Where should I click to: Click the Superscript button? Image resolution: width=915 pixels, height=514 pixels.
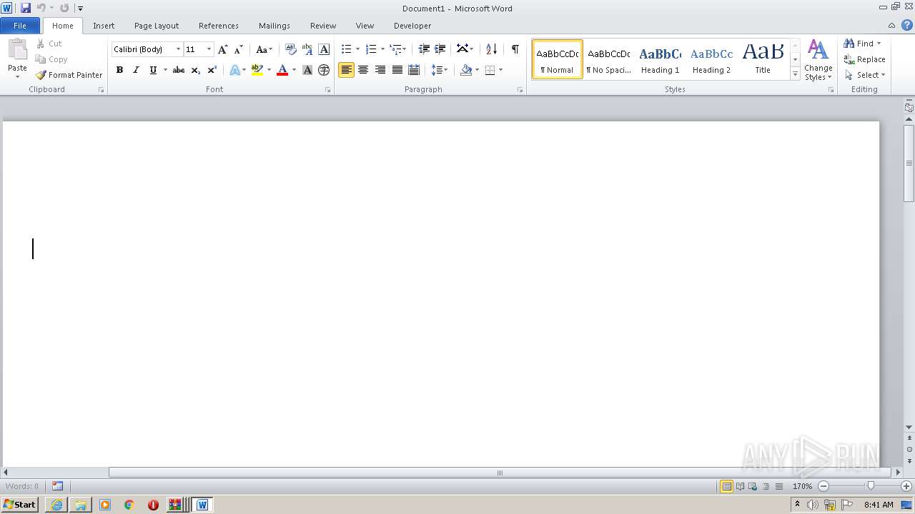(212, 70)
